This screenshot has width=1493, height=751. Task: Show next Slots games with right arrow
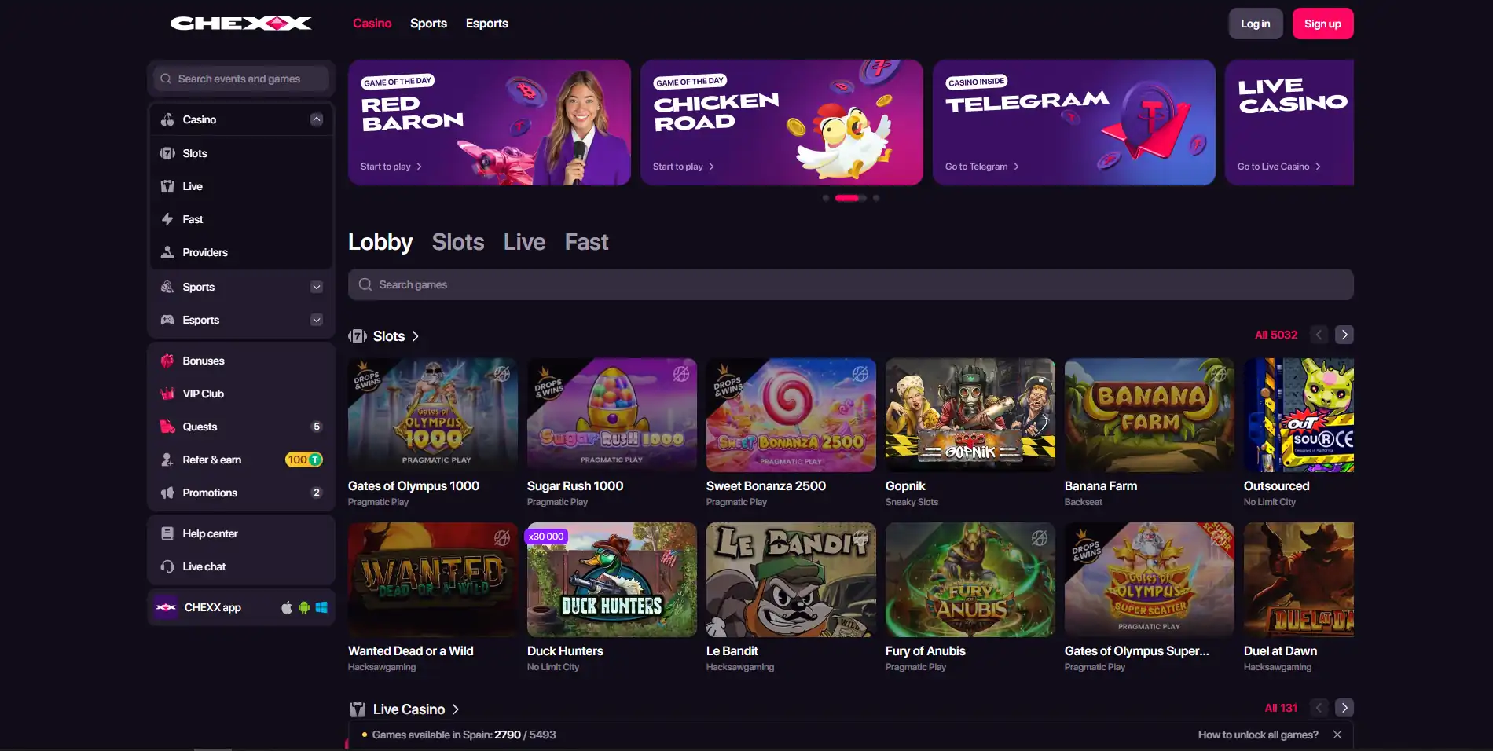pyautogui.click(x=1344, y=335)
